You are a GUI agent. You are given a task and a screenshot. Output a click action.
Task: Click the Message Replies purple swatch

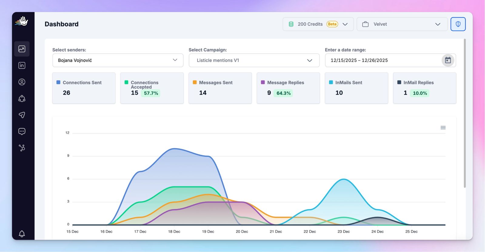(x=263, y=82)
